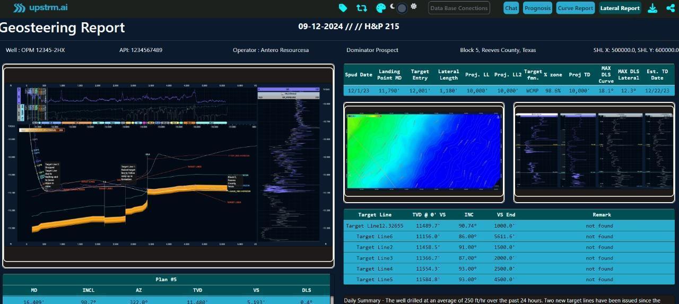The height and width of the screenshot is (304, 679).
Task: Click the sun light-mode icon
Action: pyautogui.click(x=414, y=7)
